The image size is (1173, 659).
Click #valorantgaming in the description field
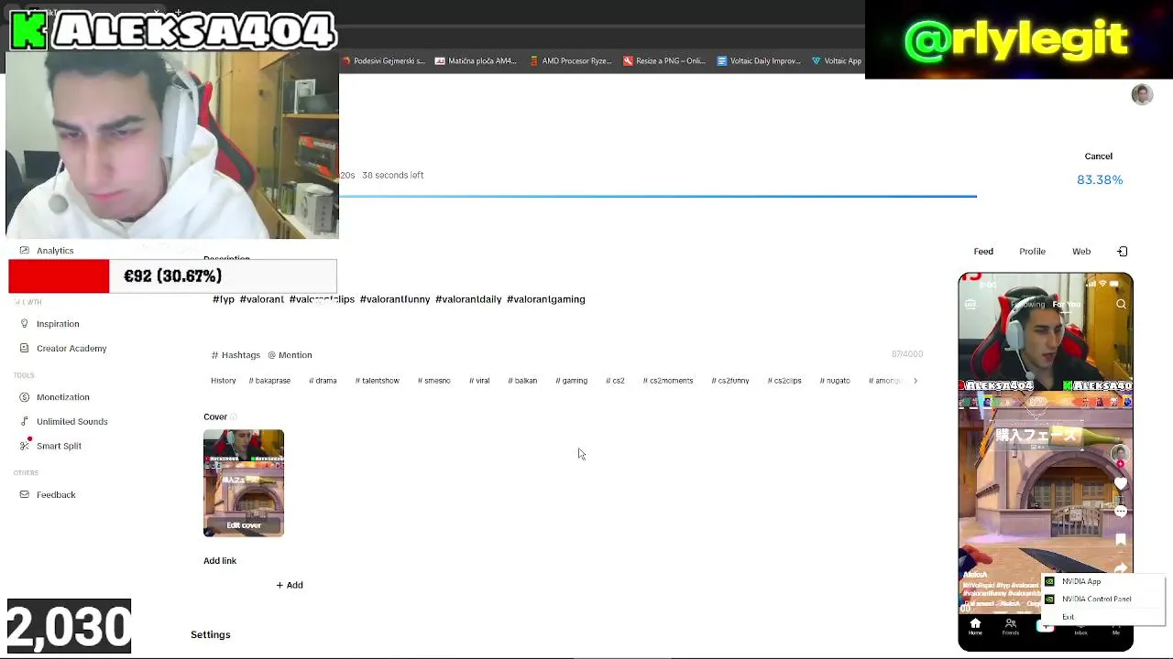[545, 299]
